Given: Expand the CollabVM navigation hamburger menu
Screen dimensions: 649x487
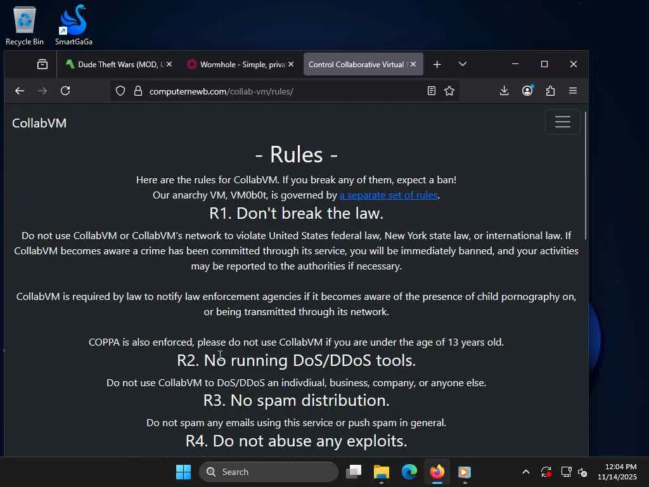Looking at the screenshot, I should 563,122.
